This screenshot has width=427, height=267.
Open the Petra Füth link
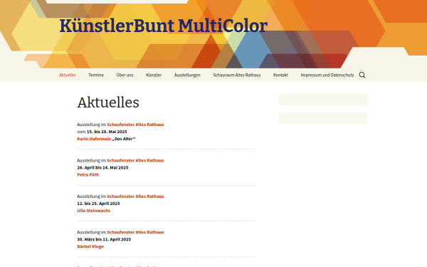click(x=88, y=174)
